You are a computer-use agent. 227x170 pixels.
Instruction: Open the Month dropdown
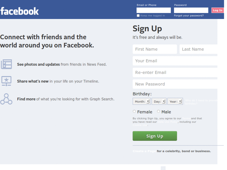point(142,101)
